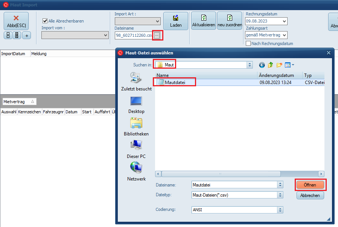
Task: Click the Abbr(ESC) cancel button
Action: click(x=16, y=21)
